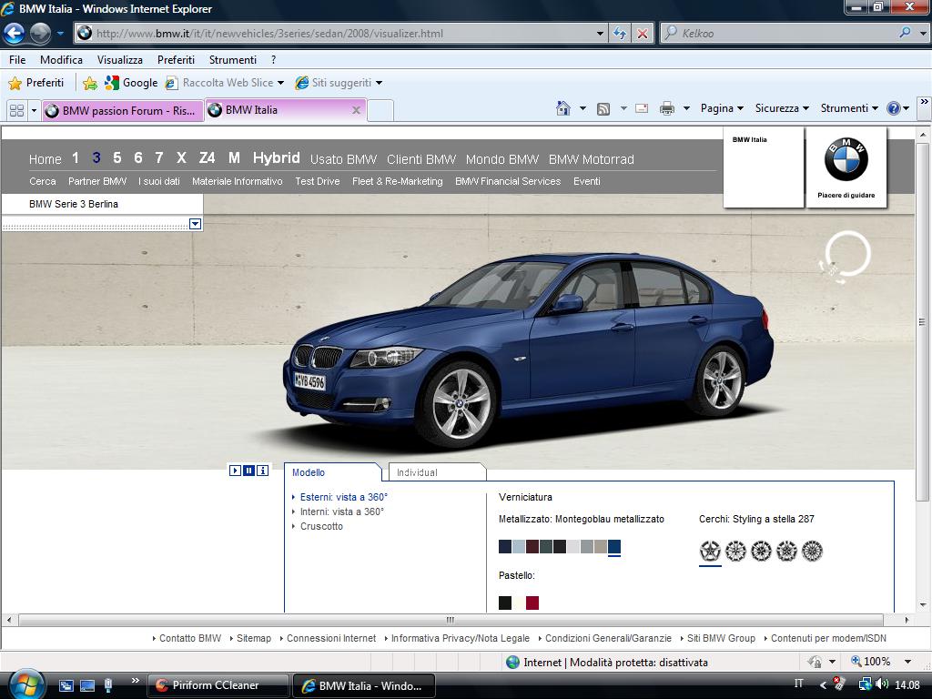Select the third wheel rim option
Image resolution: width=932 pixels, height=699 pixels.
point(761,551)
